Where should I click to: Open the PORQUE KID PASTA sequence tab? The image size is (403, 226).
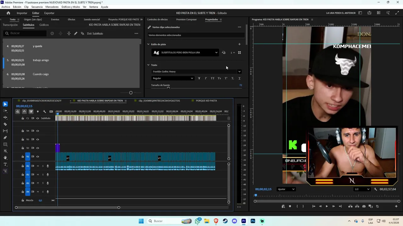click(206, 101)
